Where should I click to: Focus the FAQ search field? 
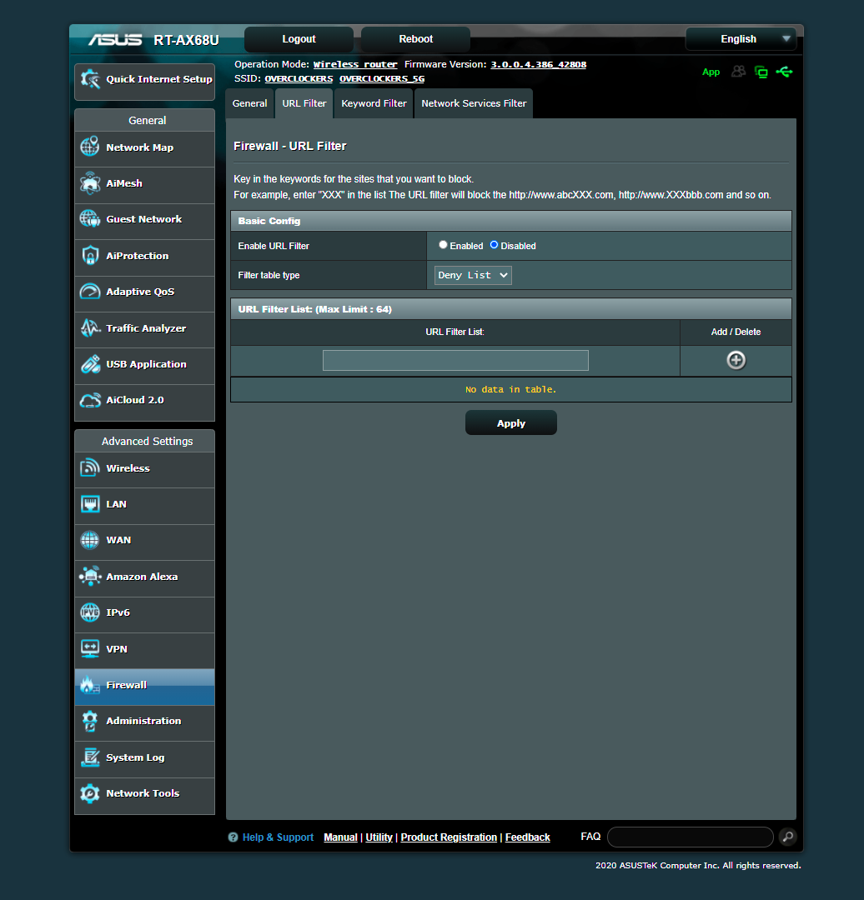[x=690, y=837]
